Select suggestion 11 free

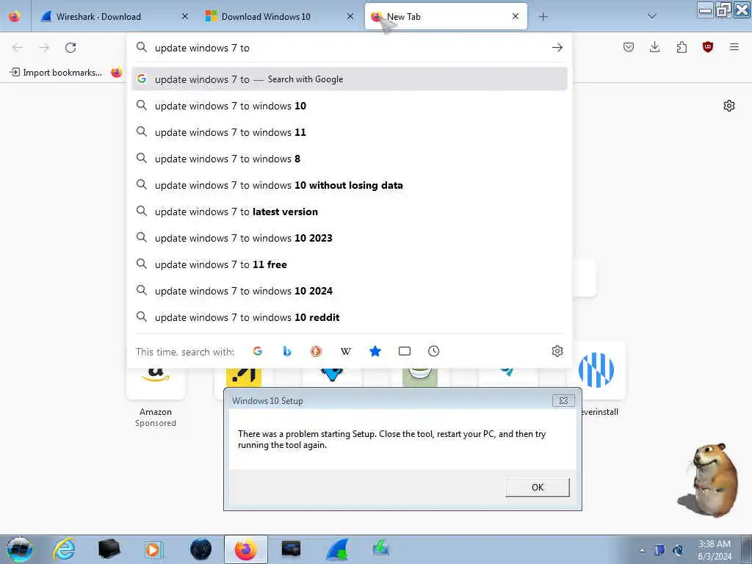(349, 264)
